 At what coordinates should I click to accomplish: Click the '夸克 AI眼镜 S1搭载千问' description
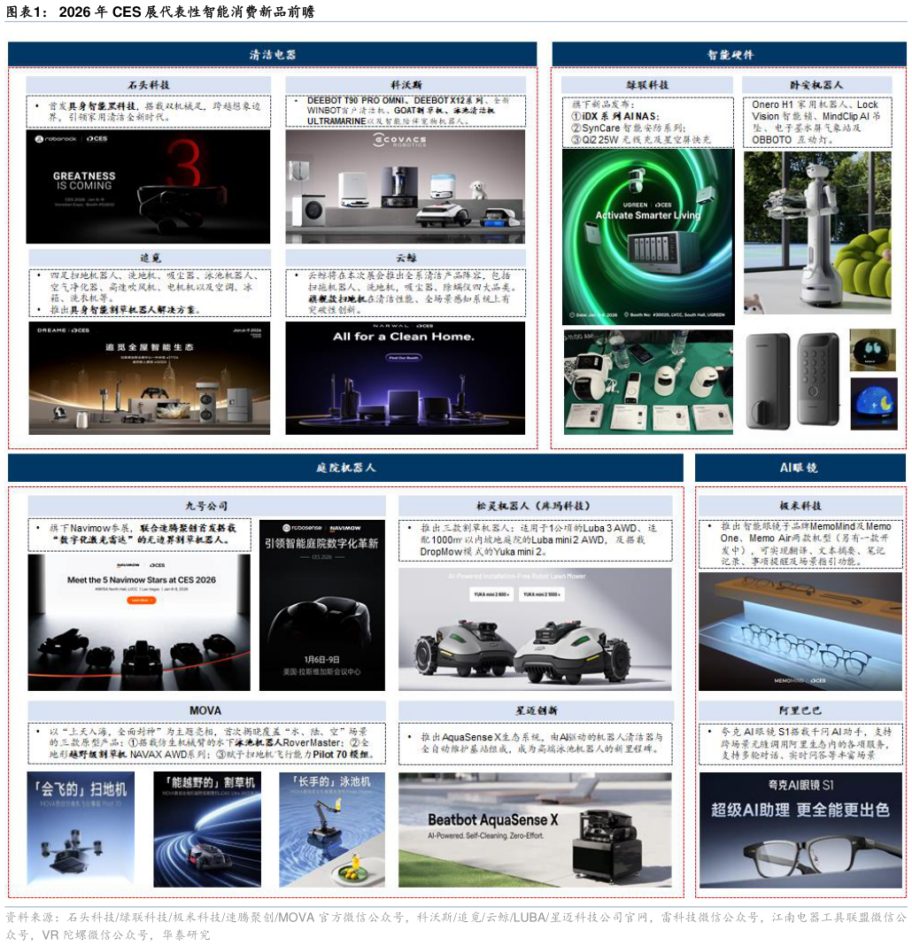tap(800, 743)
